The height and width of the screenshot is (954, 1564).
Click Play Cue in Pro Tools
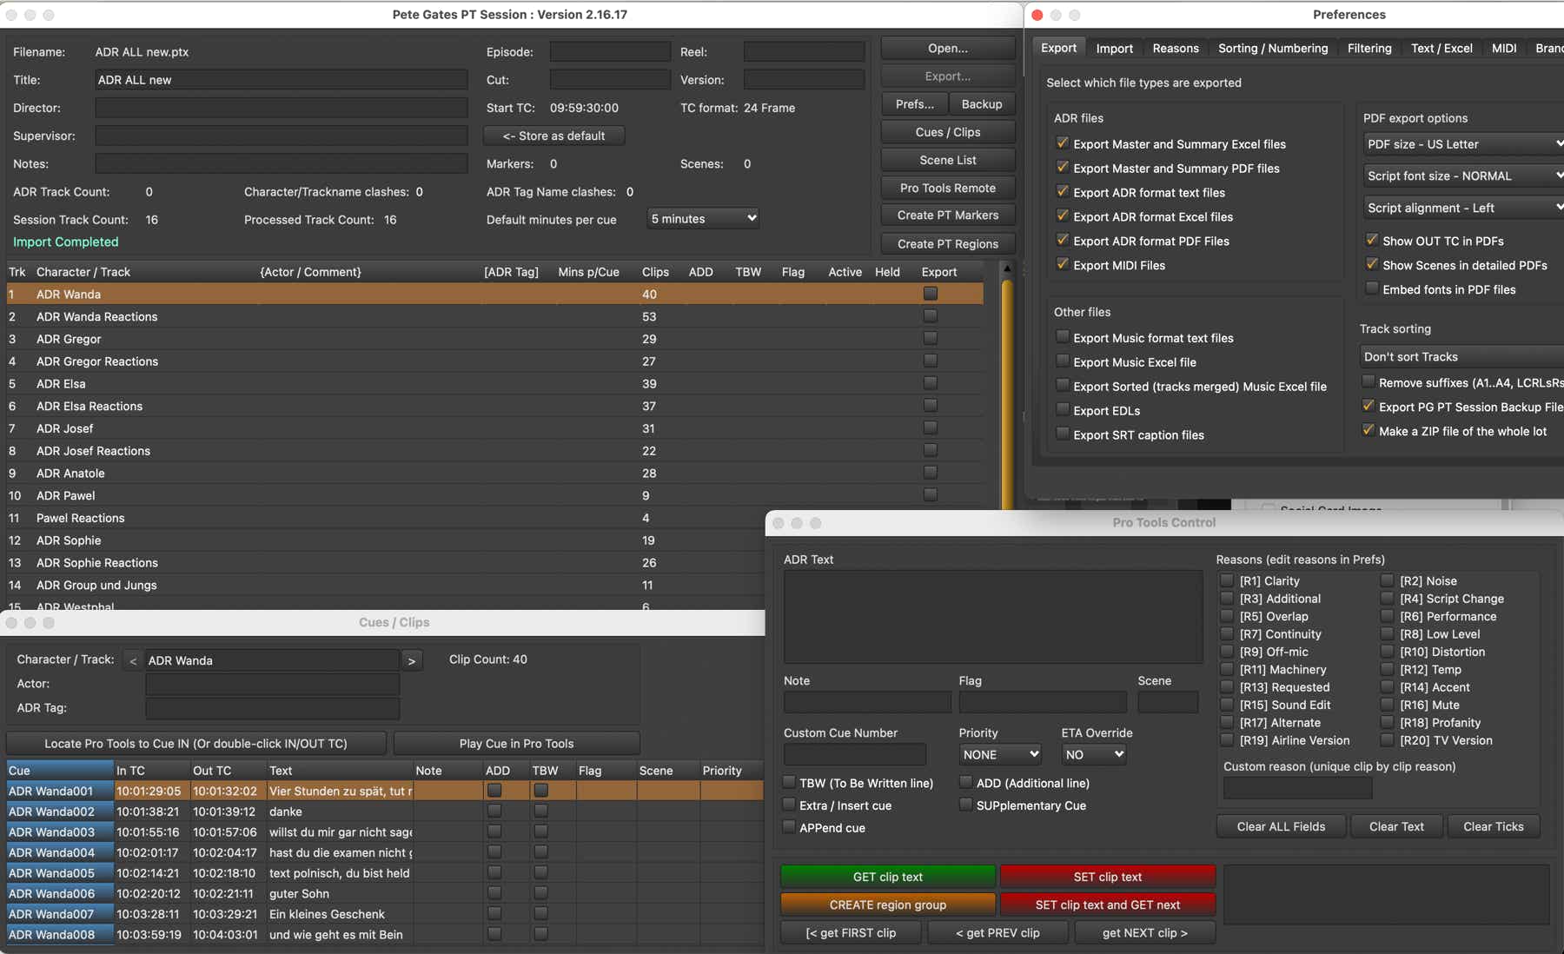(x=517, y=744)
